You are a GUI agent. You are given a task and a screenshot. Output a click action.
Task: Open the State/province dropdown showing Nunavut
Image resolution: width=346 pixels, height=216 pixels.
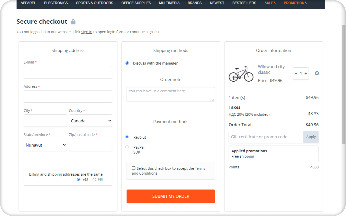coord(45,145)
